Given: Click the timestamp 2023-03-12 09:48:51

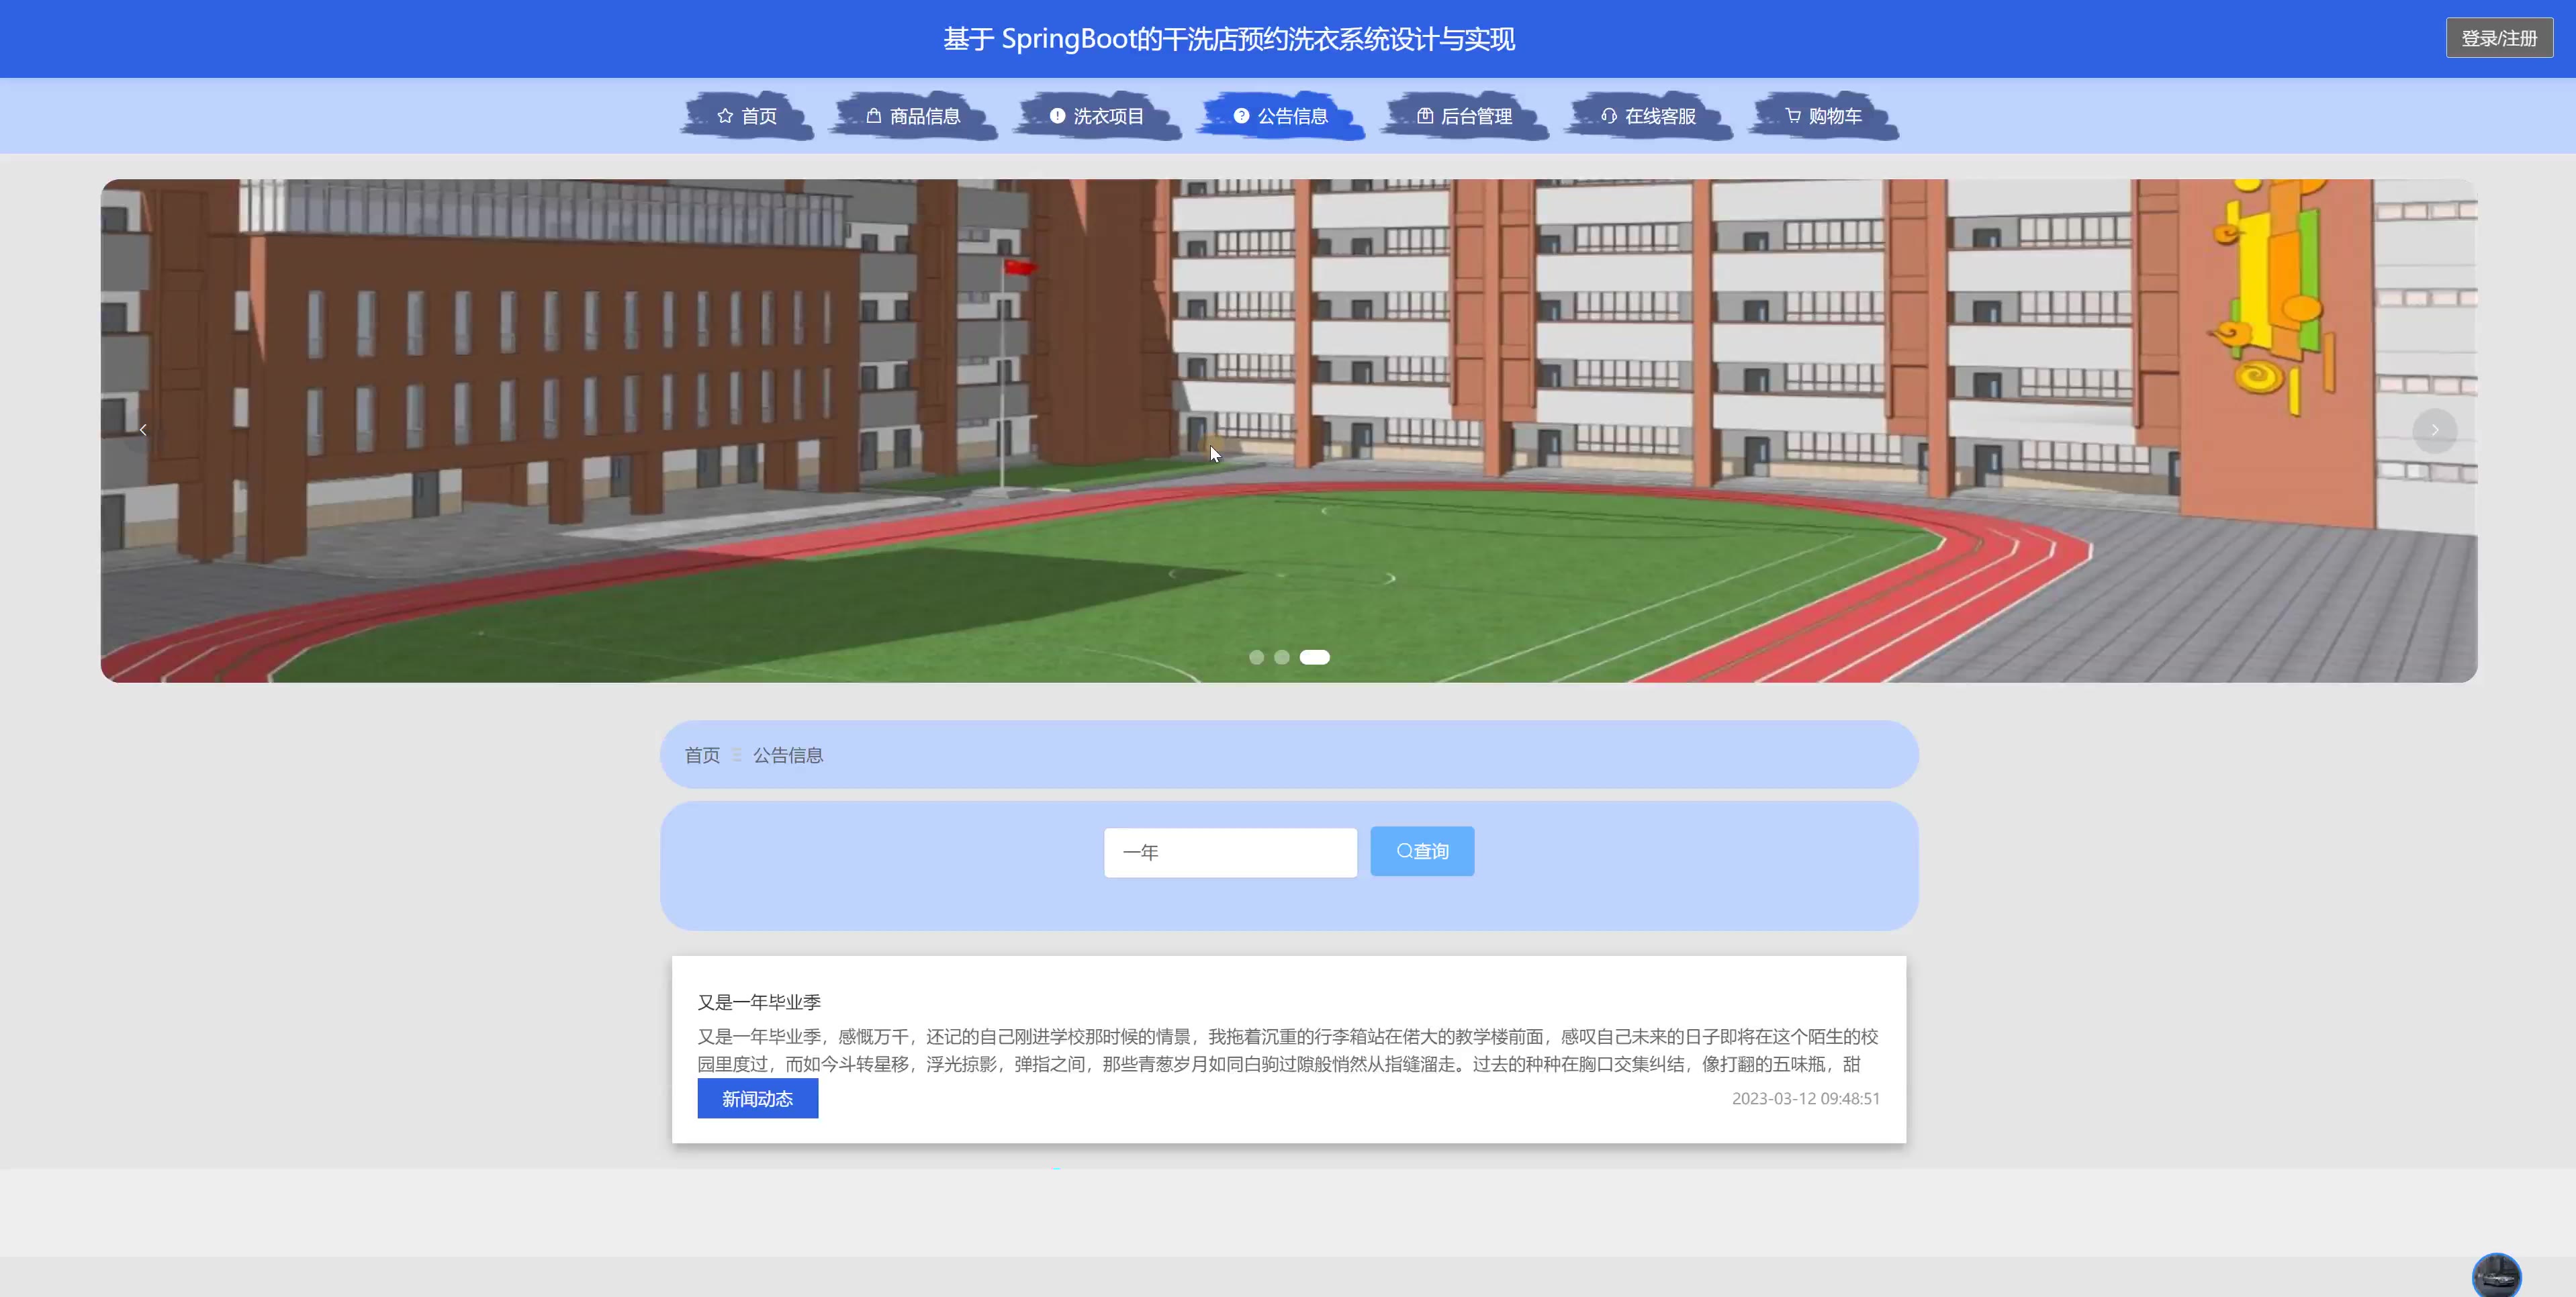Looking at the screenshot, I should (1806, 1098).
